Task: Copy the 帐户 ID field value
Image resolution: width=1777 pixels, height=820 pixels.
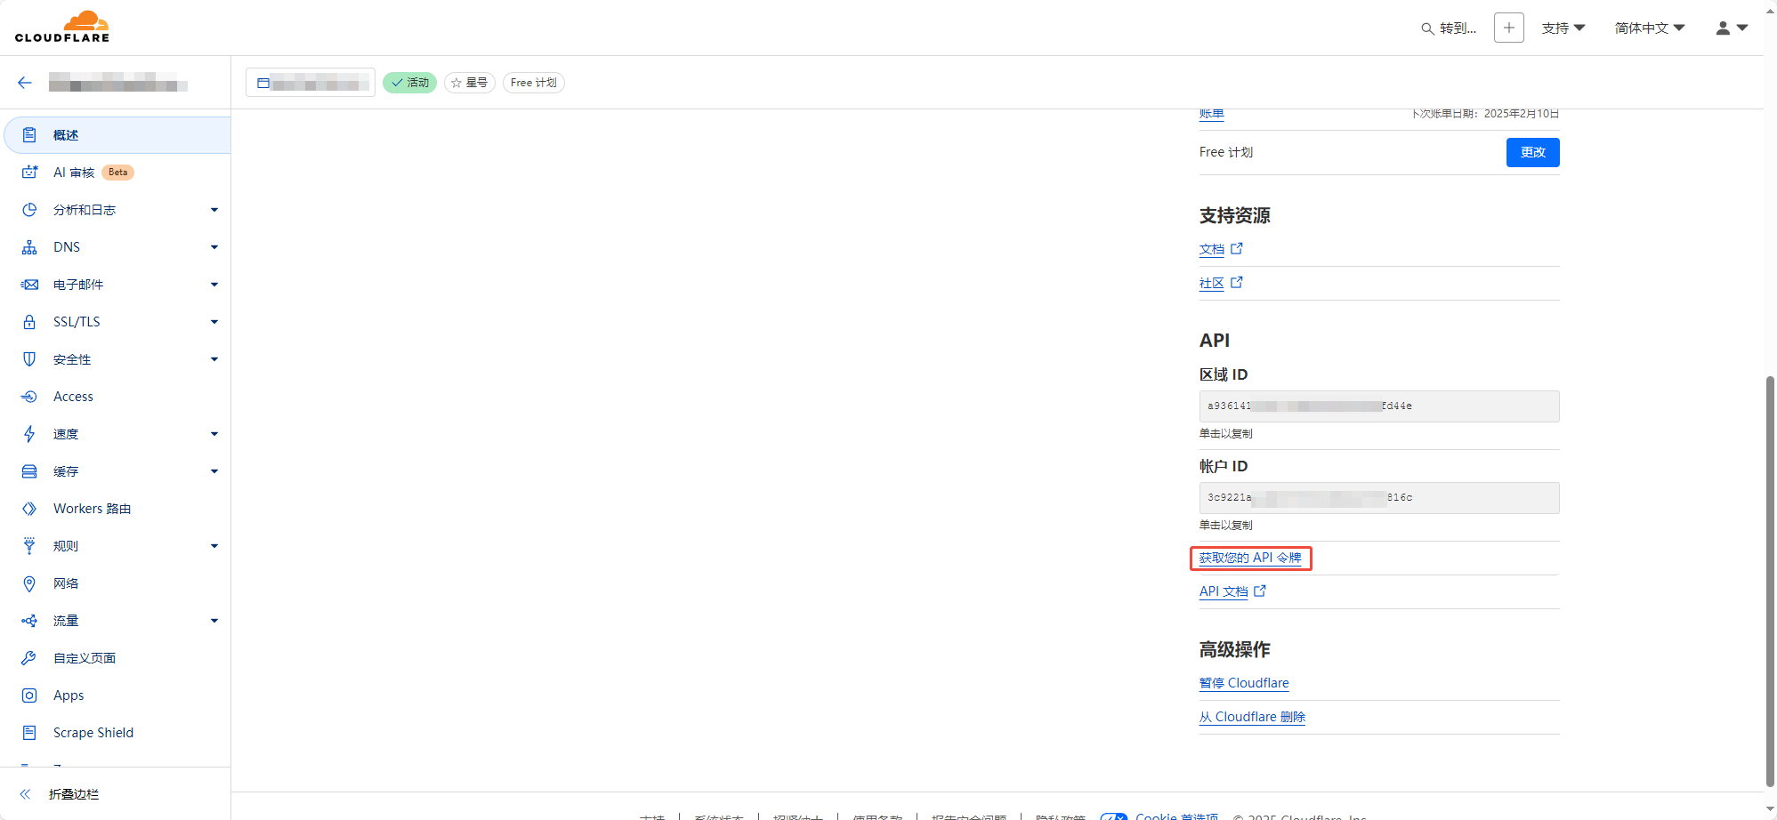Action: coord(1379,498)
